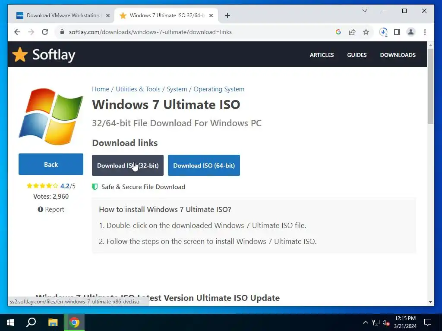Click the muted volume tray icon
The image size is (442, 331).
click(386, 322)
